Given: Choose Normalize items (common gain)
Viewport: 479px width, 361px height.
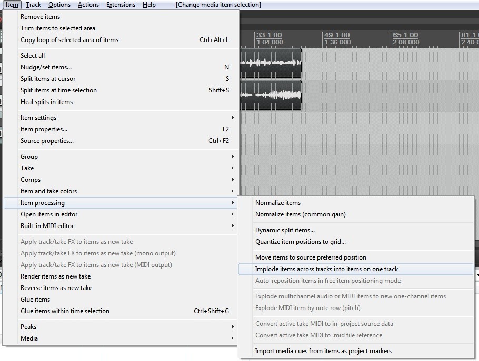Looking at the screenshot, I should (356, 214).
